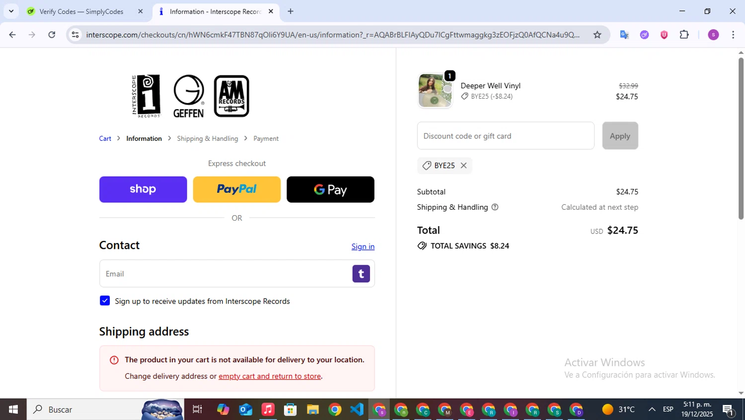Open the Music app on the taskbar
The width and height of the screenshot is (745, 420).
(x=268, y=410)
